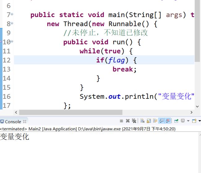This screenshot has height=173, width=201.
Task: Click the '变量变化' output in Console
Action: (15, 137)
